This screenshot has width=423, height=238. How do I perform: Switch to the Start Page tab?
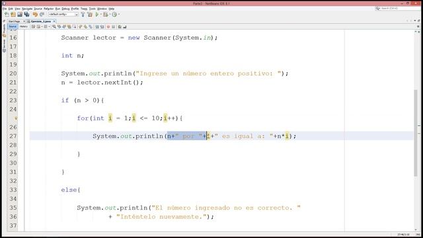coord(14,21)
